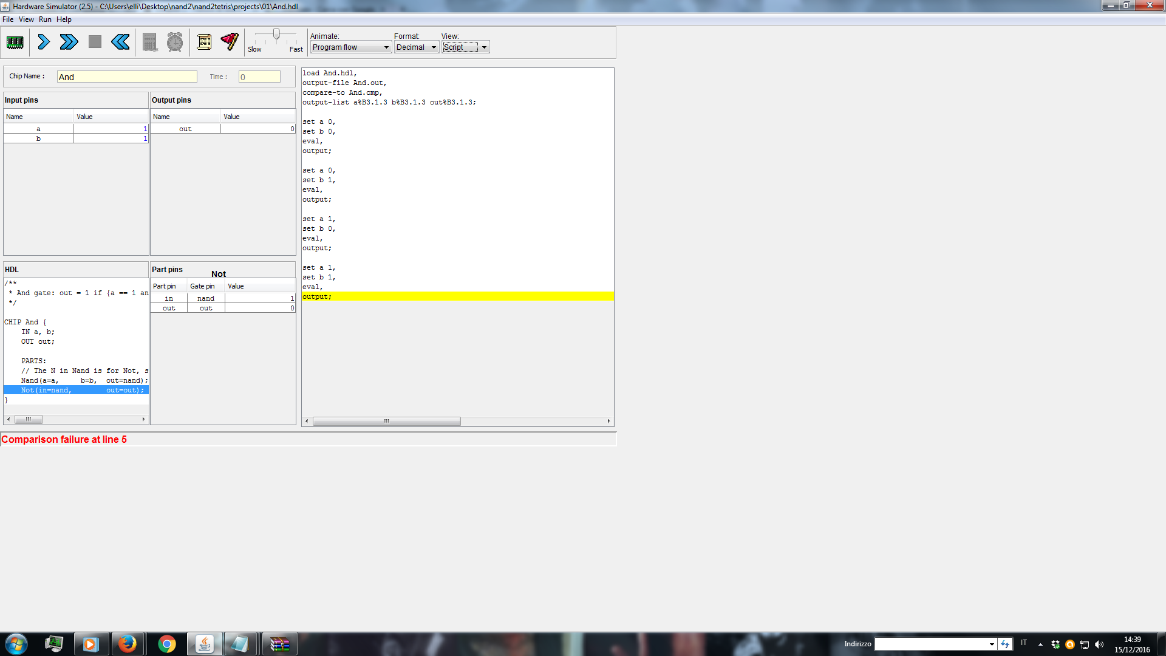Click the Load Script scroll icon
The height and width of the screenshot is (656, 1166).
click(204, 42)
